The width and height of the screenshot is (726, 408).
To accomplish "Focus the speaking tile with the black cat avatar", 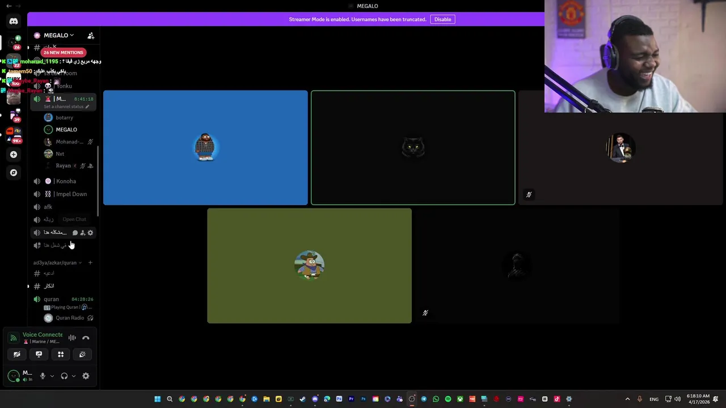I will point(413,147).
